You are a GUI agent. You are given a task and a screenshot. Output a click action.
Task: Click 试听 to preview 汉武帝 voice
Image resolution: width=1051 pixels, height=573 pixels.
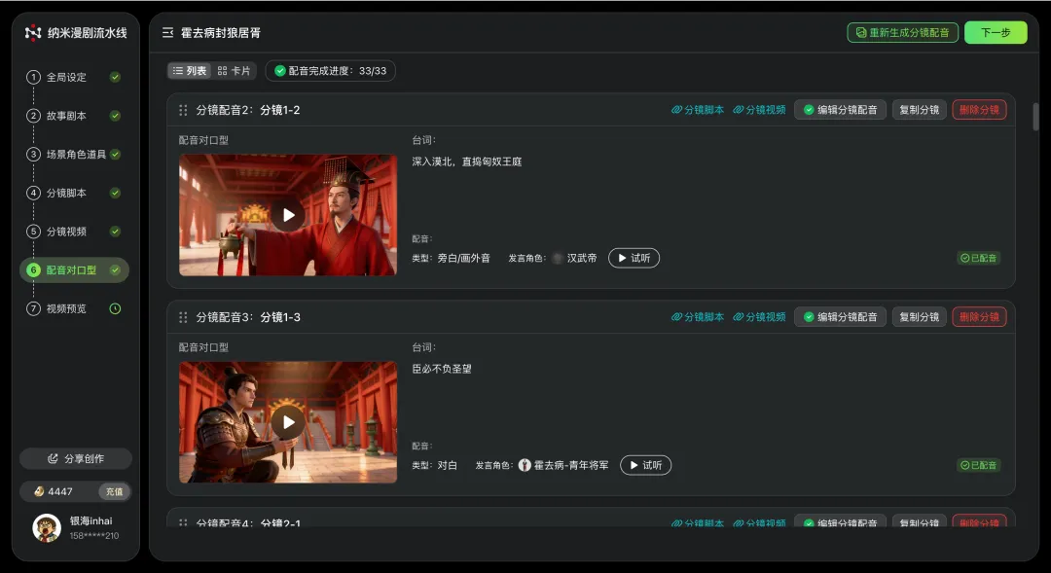point(634,258)
